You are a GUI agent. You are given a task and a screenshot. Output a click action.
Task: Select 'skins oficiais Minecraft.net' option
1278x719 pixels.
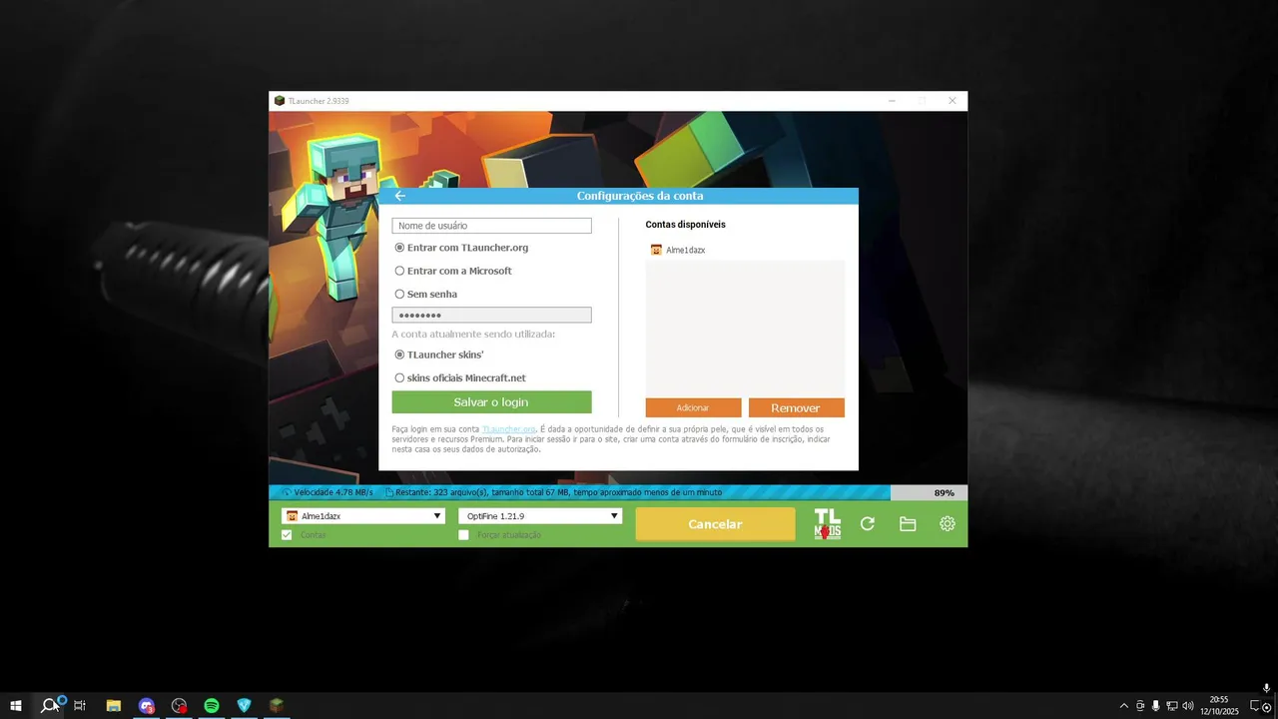tap(460, 378)
